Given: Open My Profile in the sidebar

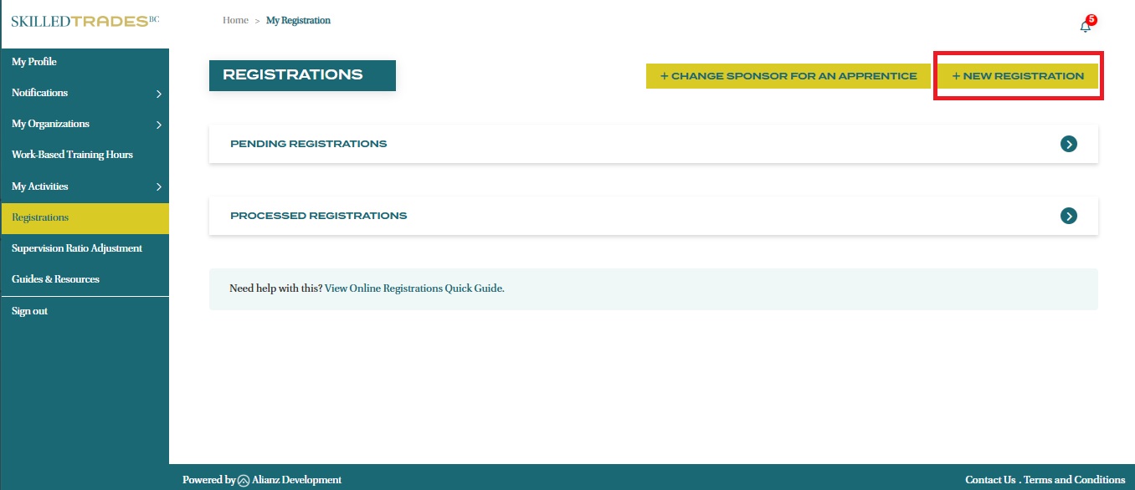Looking at the screenshot, I should [x=34, y=62].
